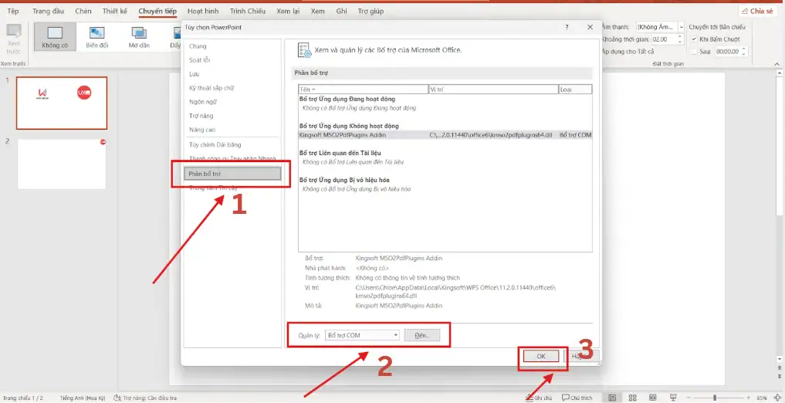Screen dimensions: 785x403
Task: Click Trợ năng accessibility status icon
Action: point(117,398)
